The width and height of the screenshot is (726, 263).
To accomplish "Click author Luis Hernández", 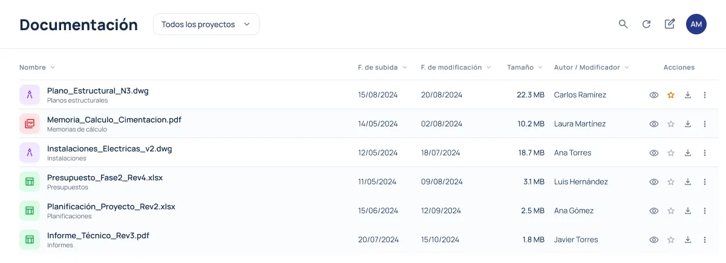I will click(x=581, y=182).
